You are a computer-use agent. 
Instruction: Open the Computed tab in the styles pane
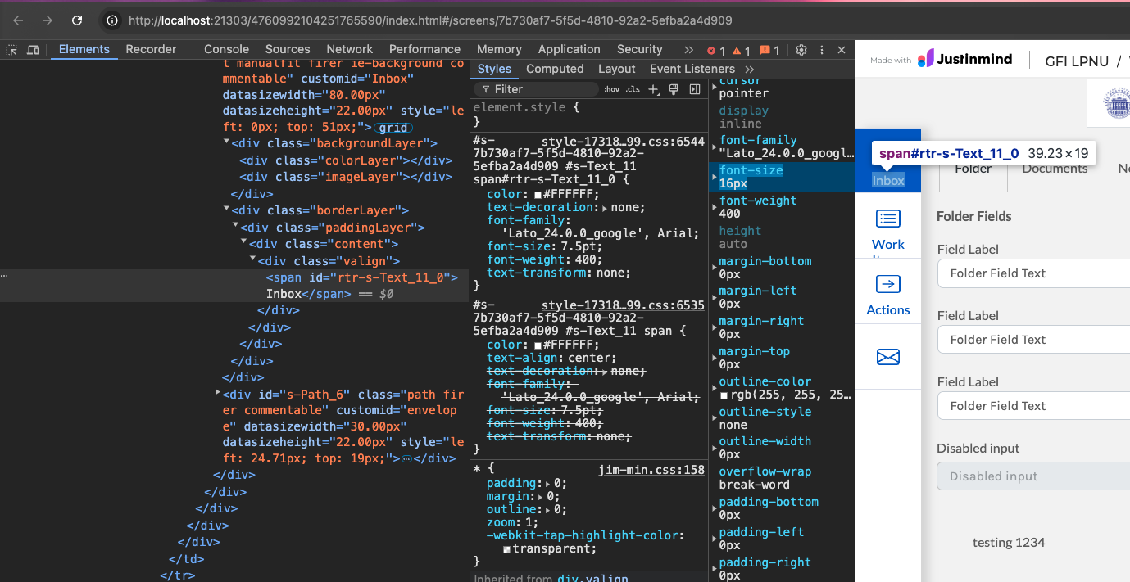(x=555, y=70)
